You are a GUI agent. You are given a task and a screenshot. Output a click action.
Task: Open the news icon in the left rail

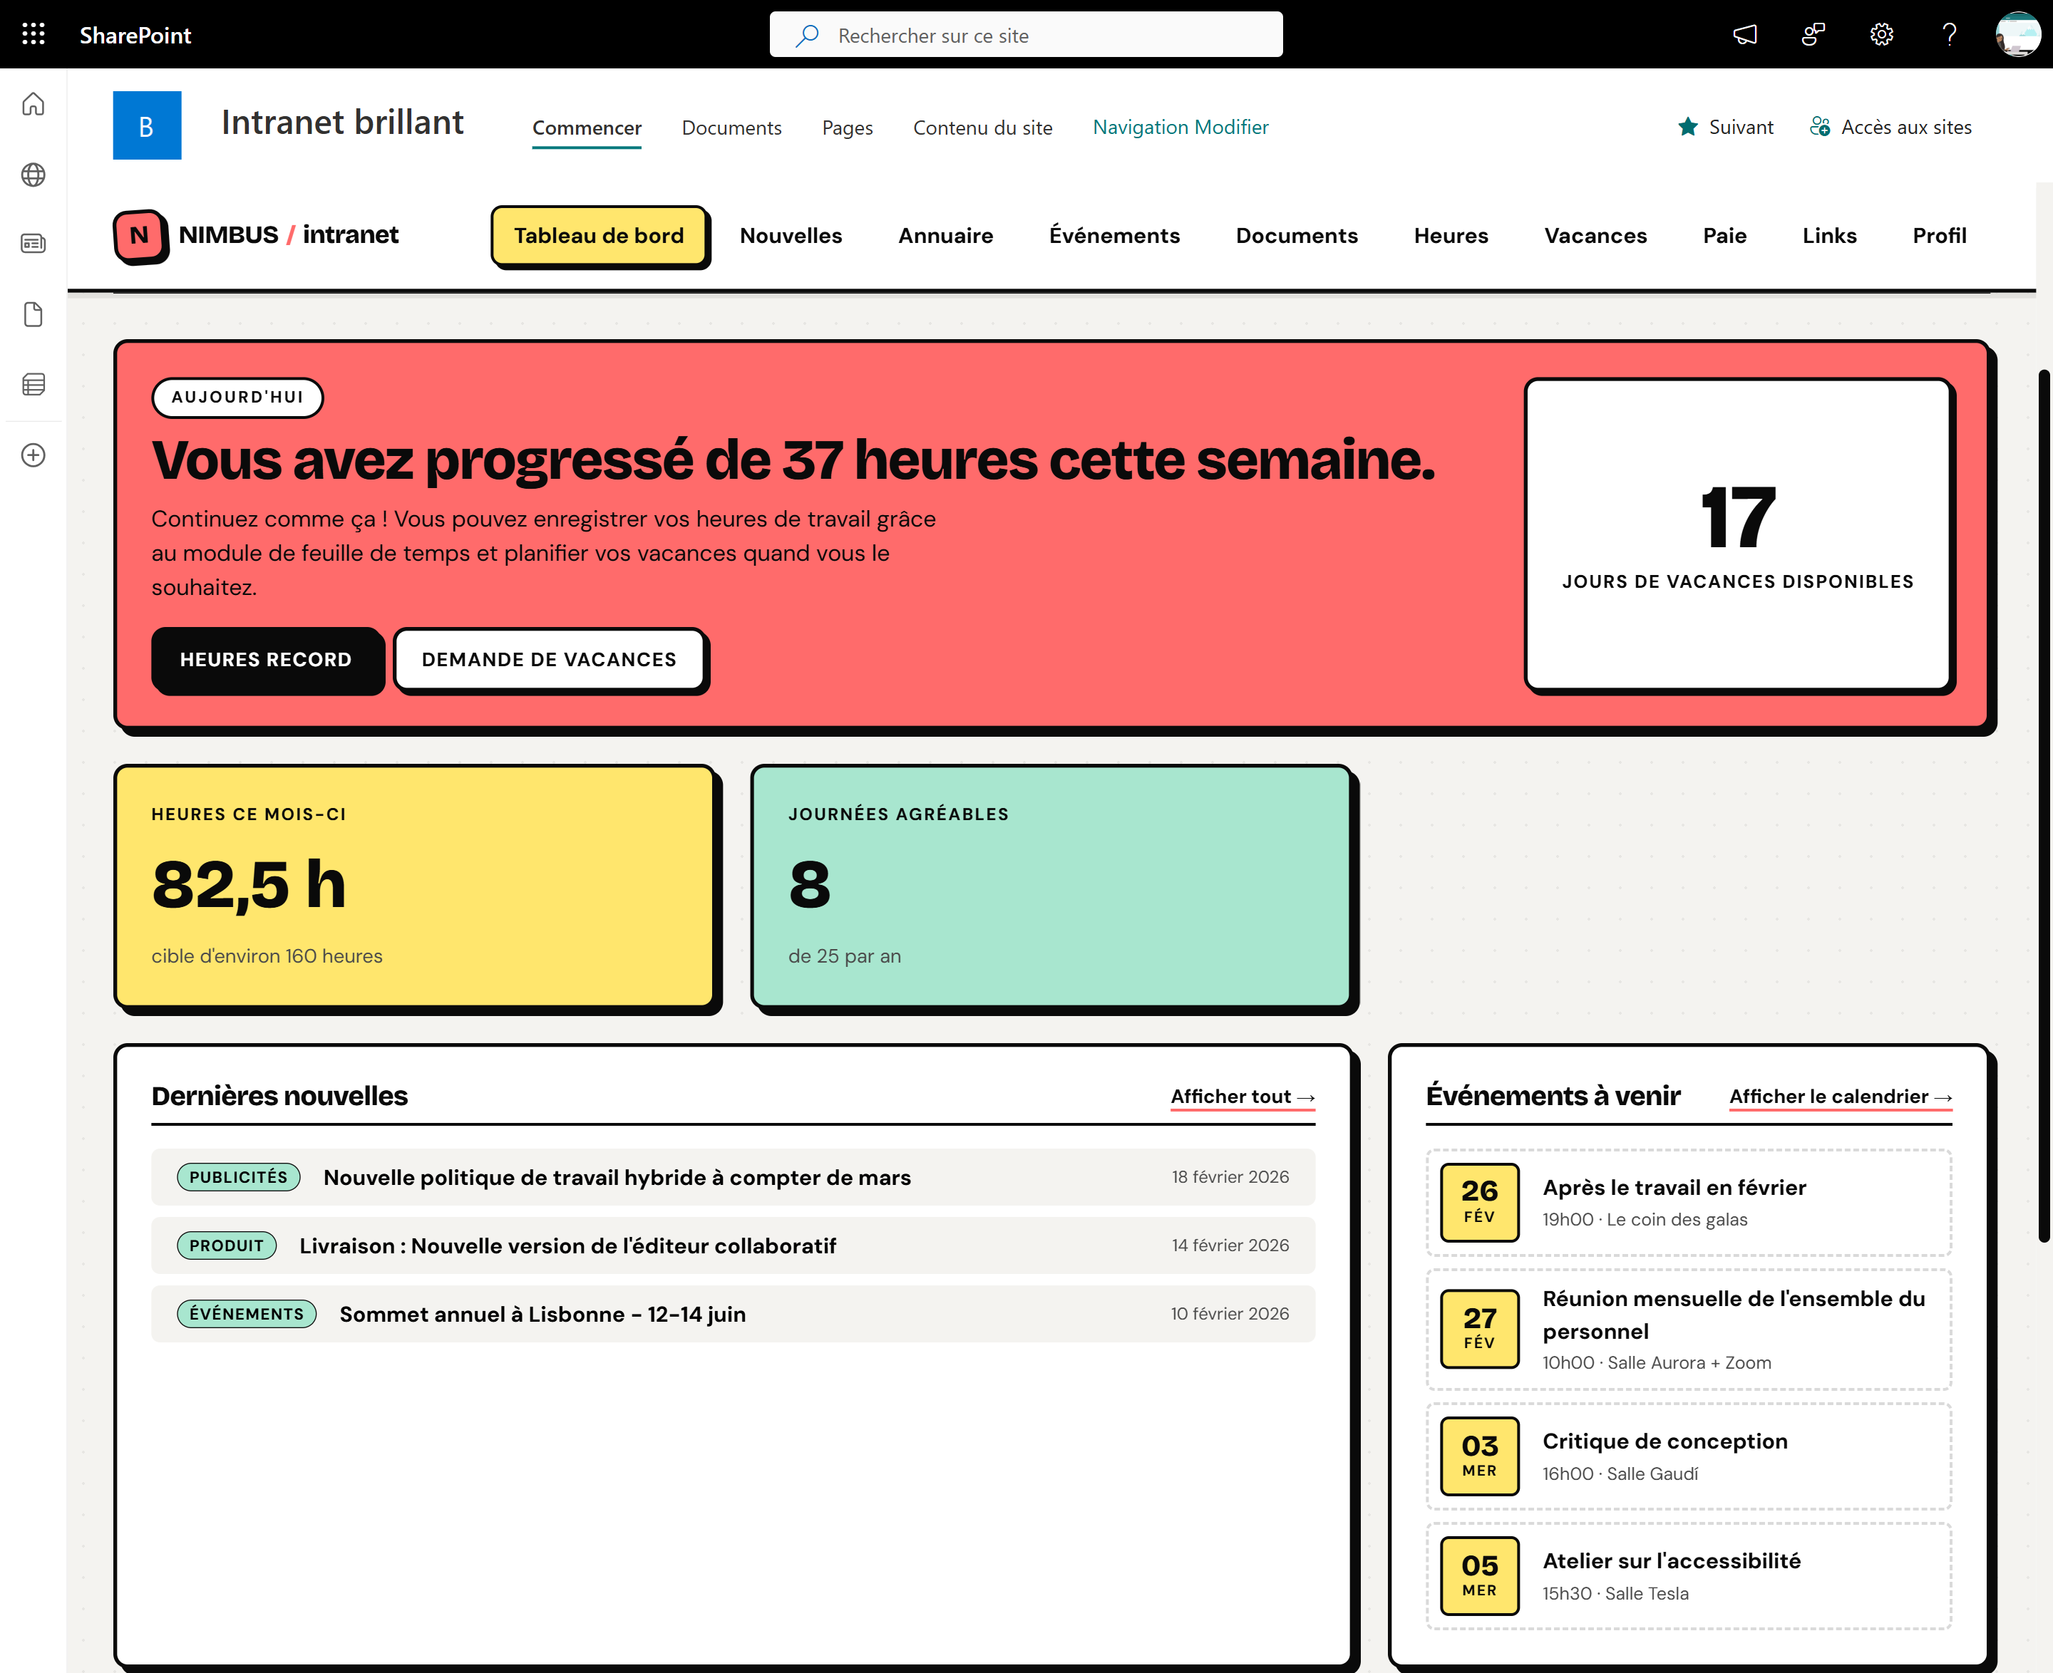(34, 244)
